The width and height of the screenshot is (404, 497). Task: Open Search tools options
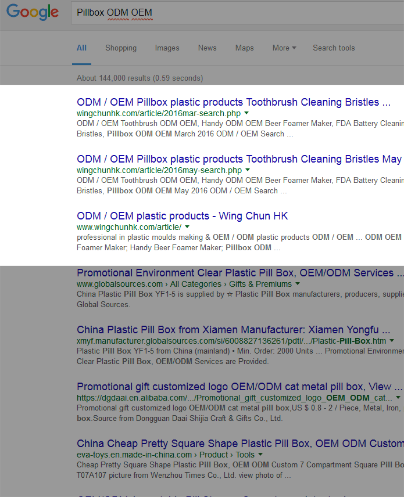(x=334, y=48)
